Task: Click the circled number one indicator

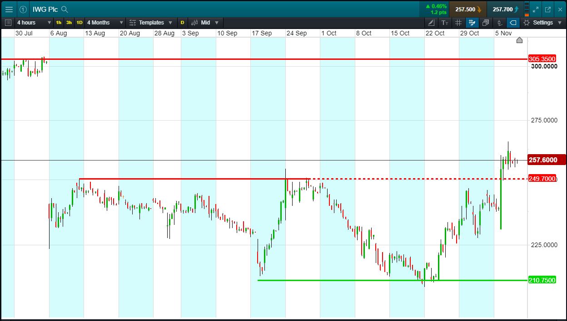Action: click(23, 9)
